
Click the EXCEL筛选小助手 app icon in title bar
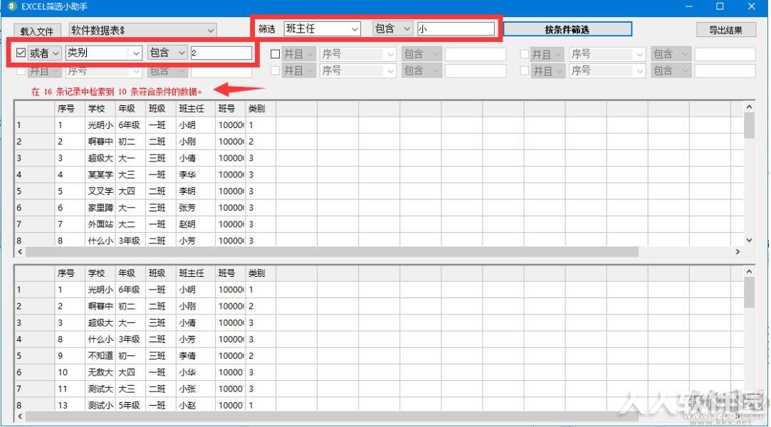click(11, 6)
